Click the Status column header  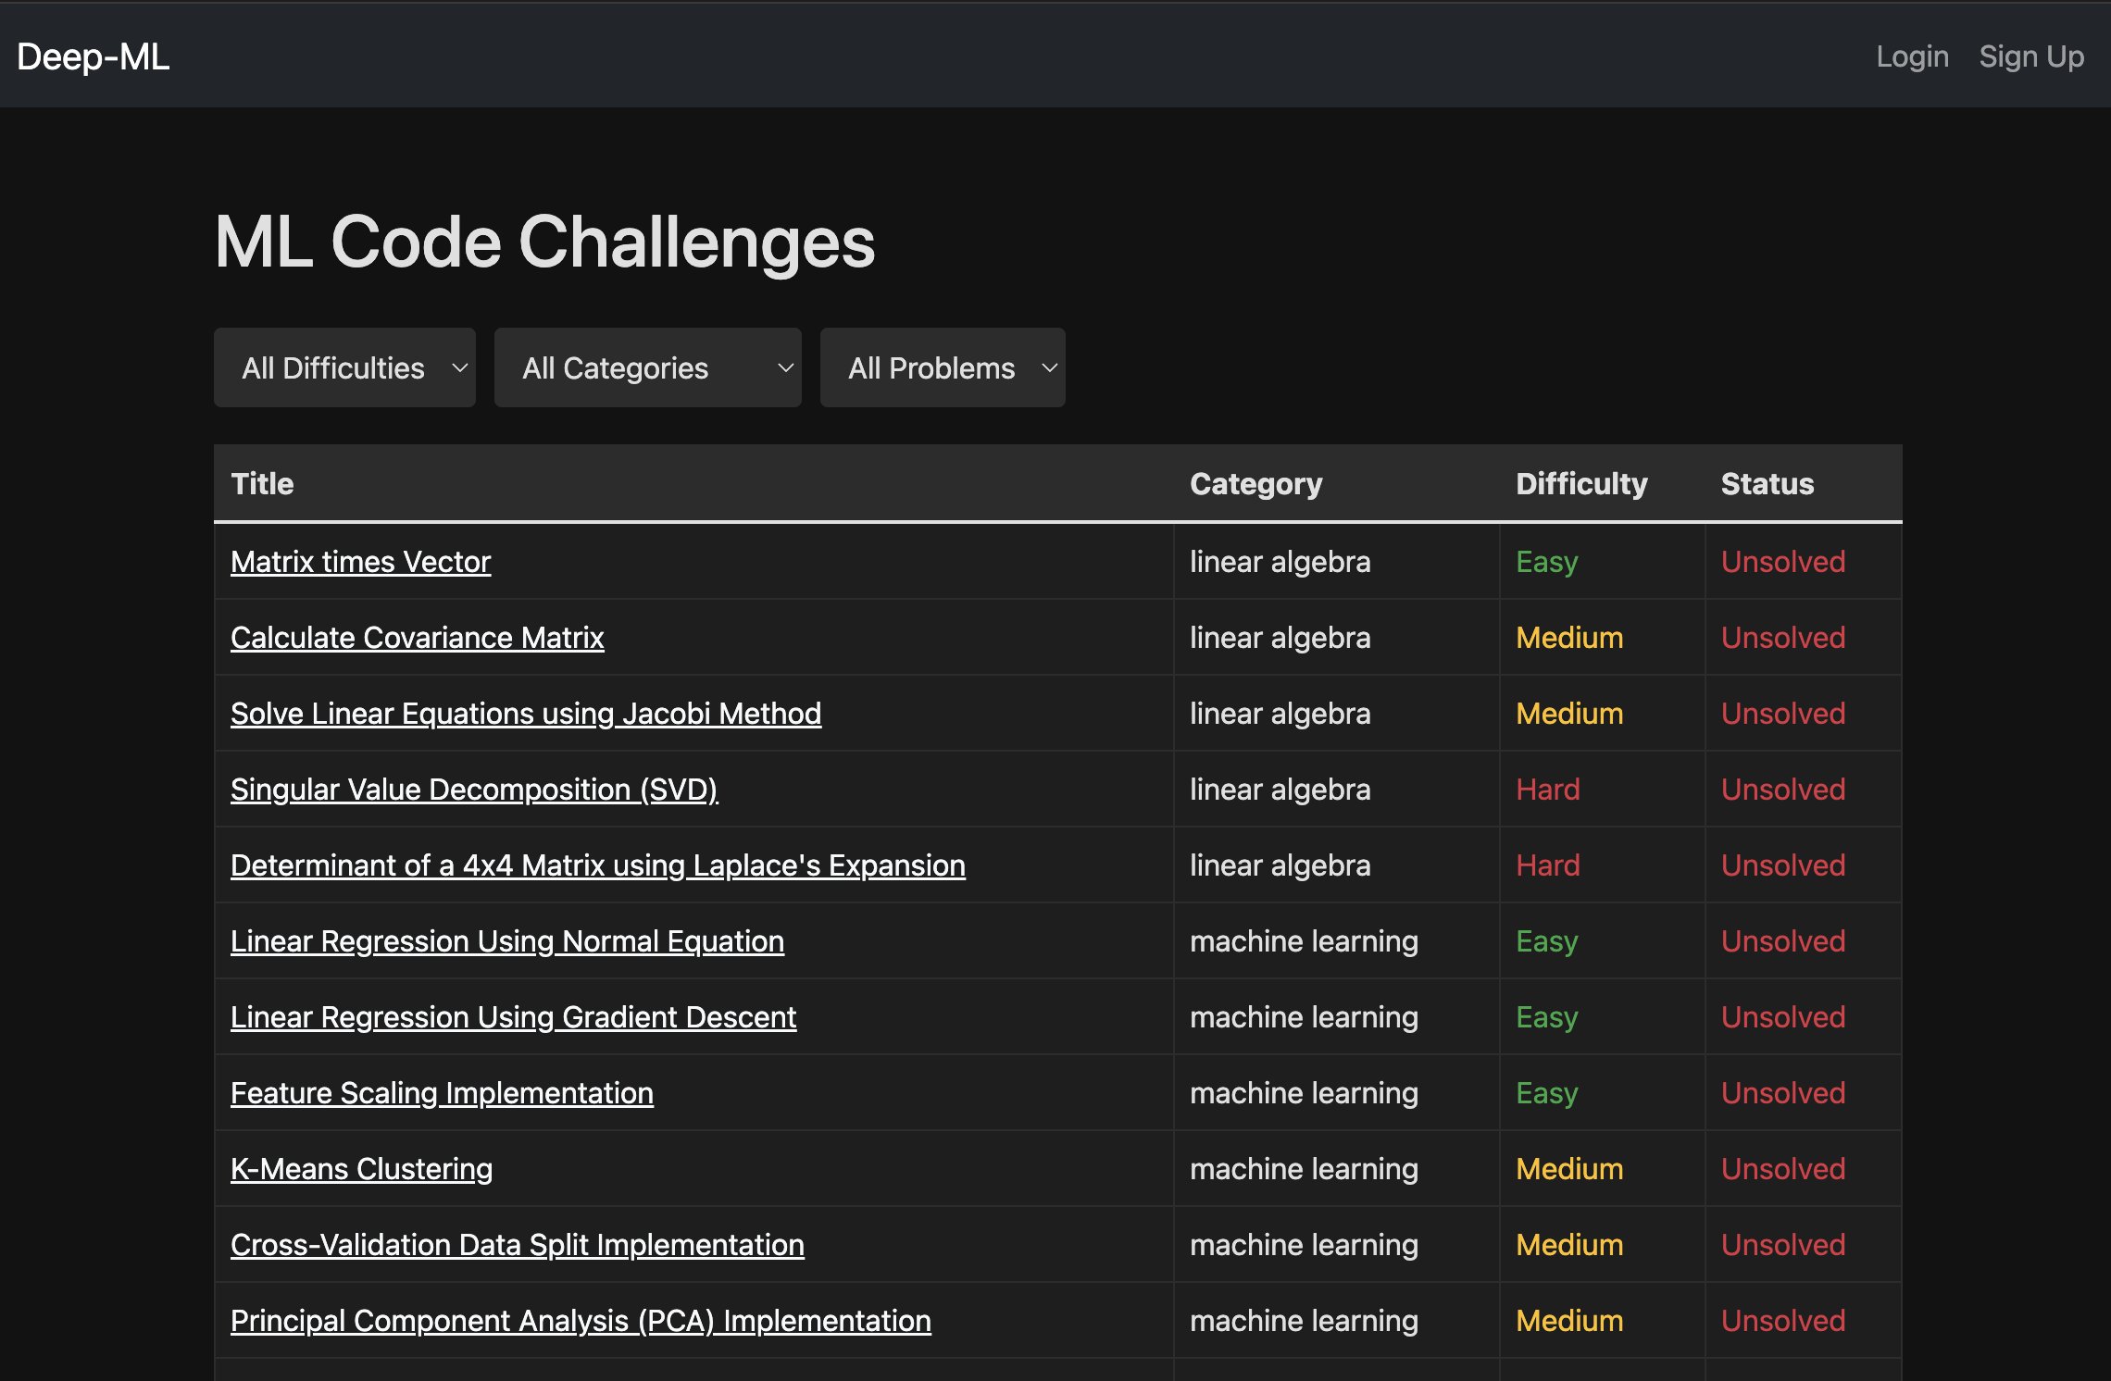1767,484
